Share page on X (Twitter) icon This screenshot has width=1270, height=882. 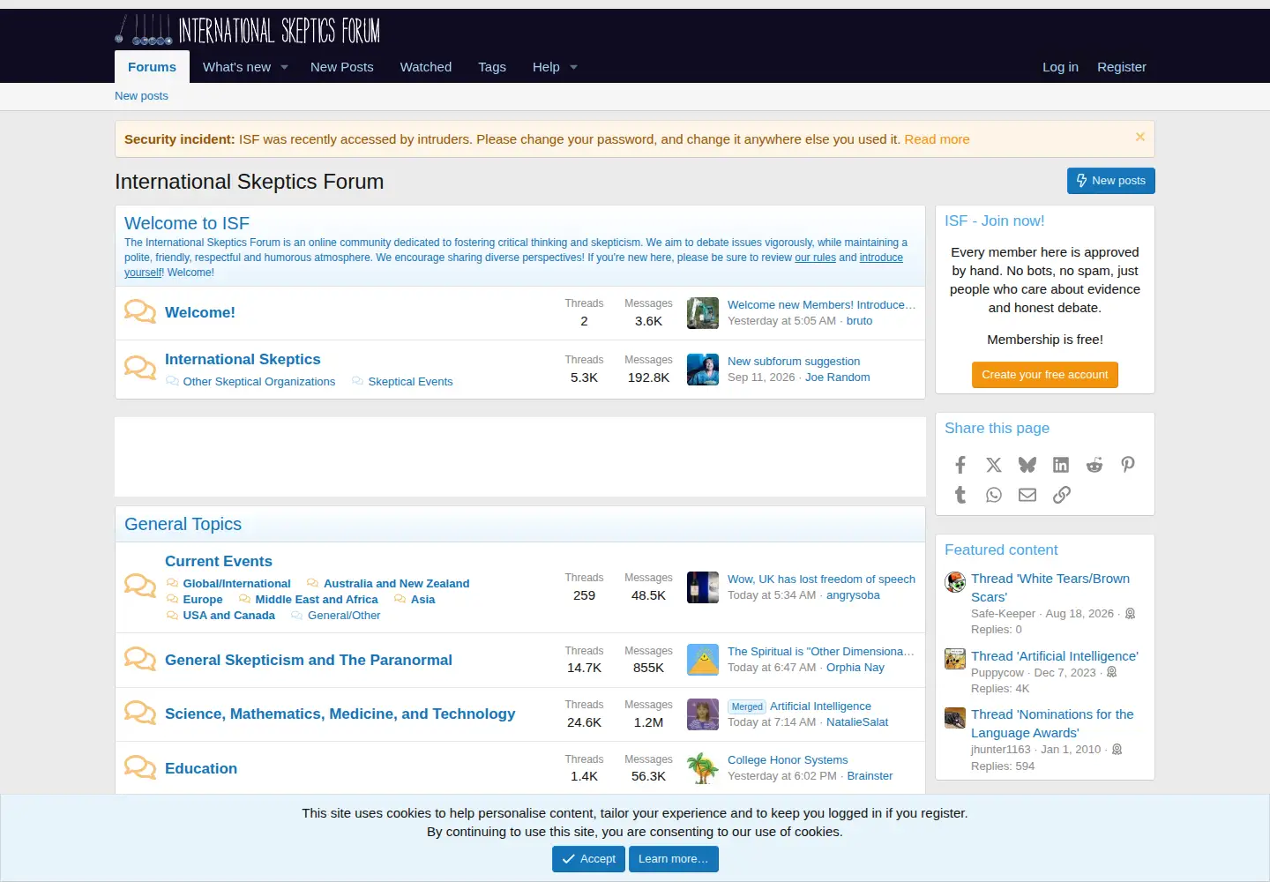(994, 465)
